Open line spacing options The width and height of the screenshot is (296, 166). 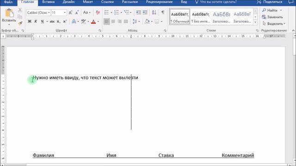pos(135,22)
